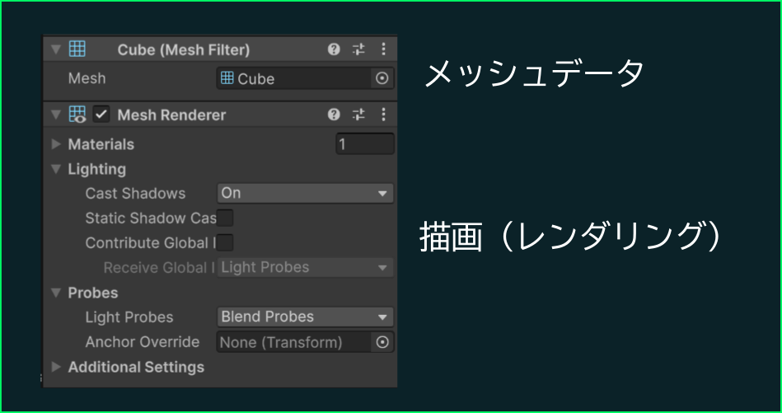
Task: Enable the Static Shadow Caster checkbox
Action: coord(225,218)
